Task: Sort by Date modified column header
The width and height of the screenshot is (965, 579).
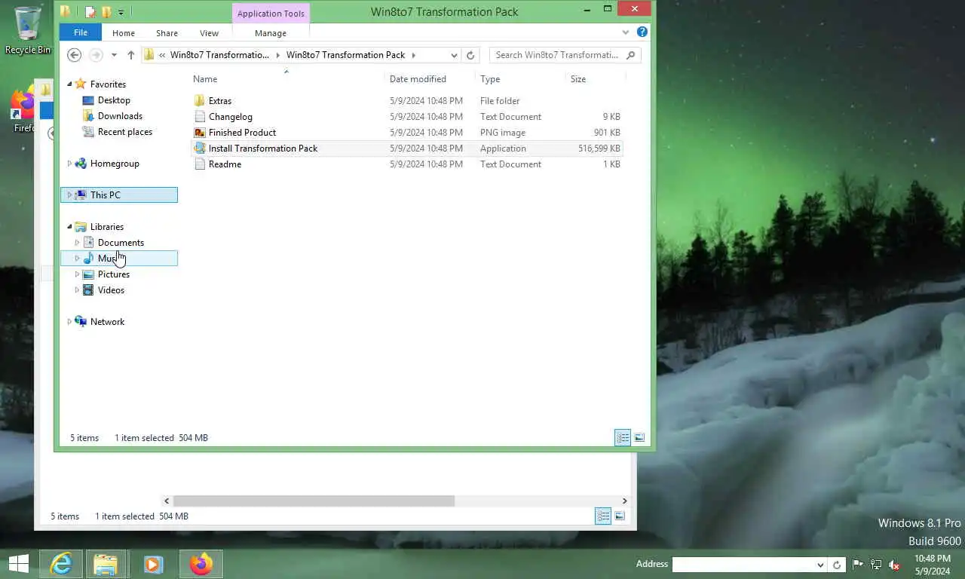Action: (430, 79)
